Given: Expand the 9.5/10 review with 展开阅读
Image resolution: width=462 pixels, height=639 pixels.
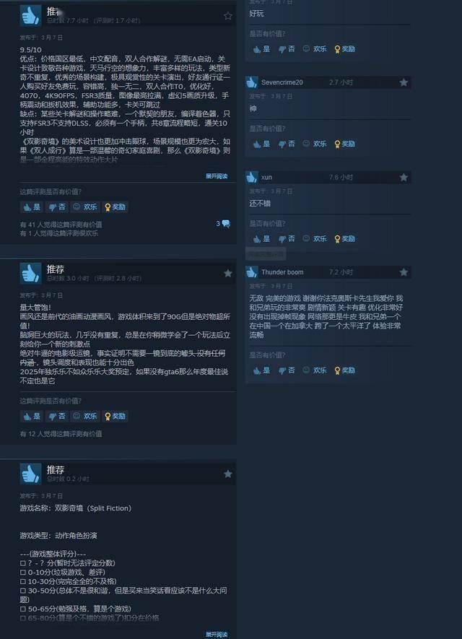Looking at the screenshot, I should pos(217,176).
